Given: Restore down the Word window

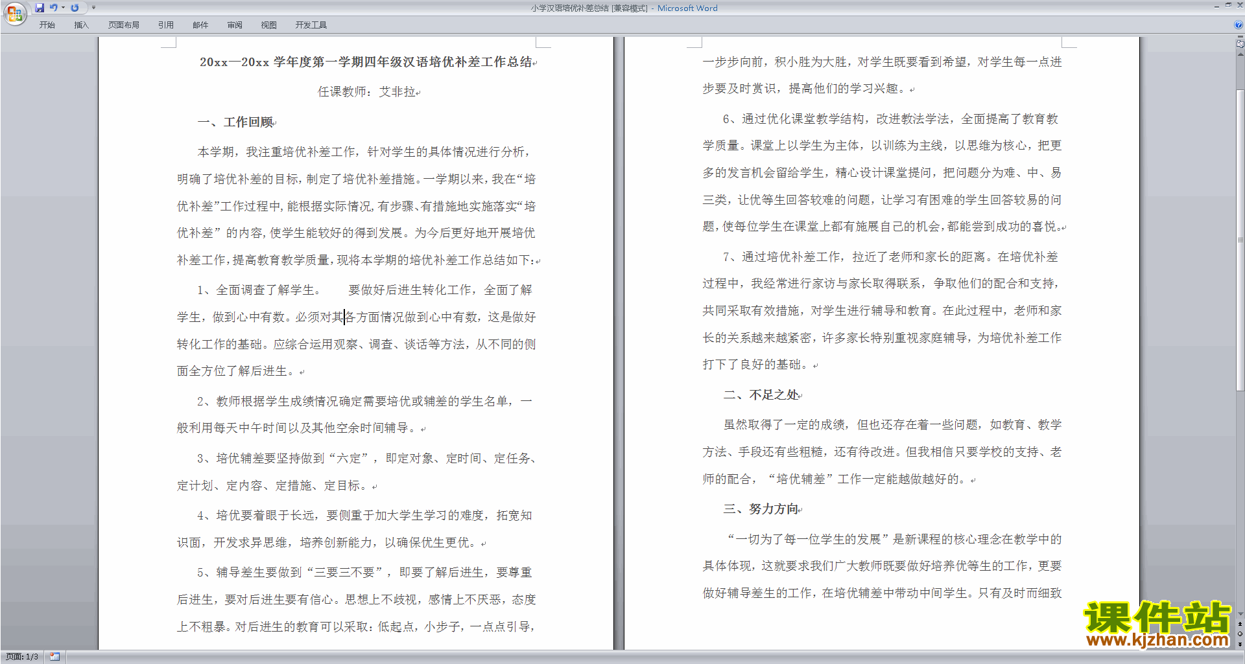Looking at the screenshot, I should click(x=1228, y=6).
